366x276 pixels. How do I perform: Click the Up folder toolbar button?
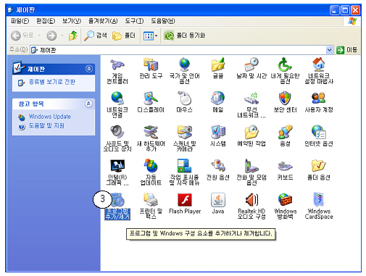coord(72,35)
